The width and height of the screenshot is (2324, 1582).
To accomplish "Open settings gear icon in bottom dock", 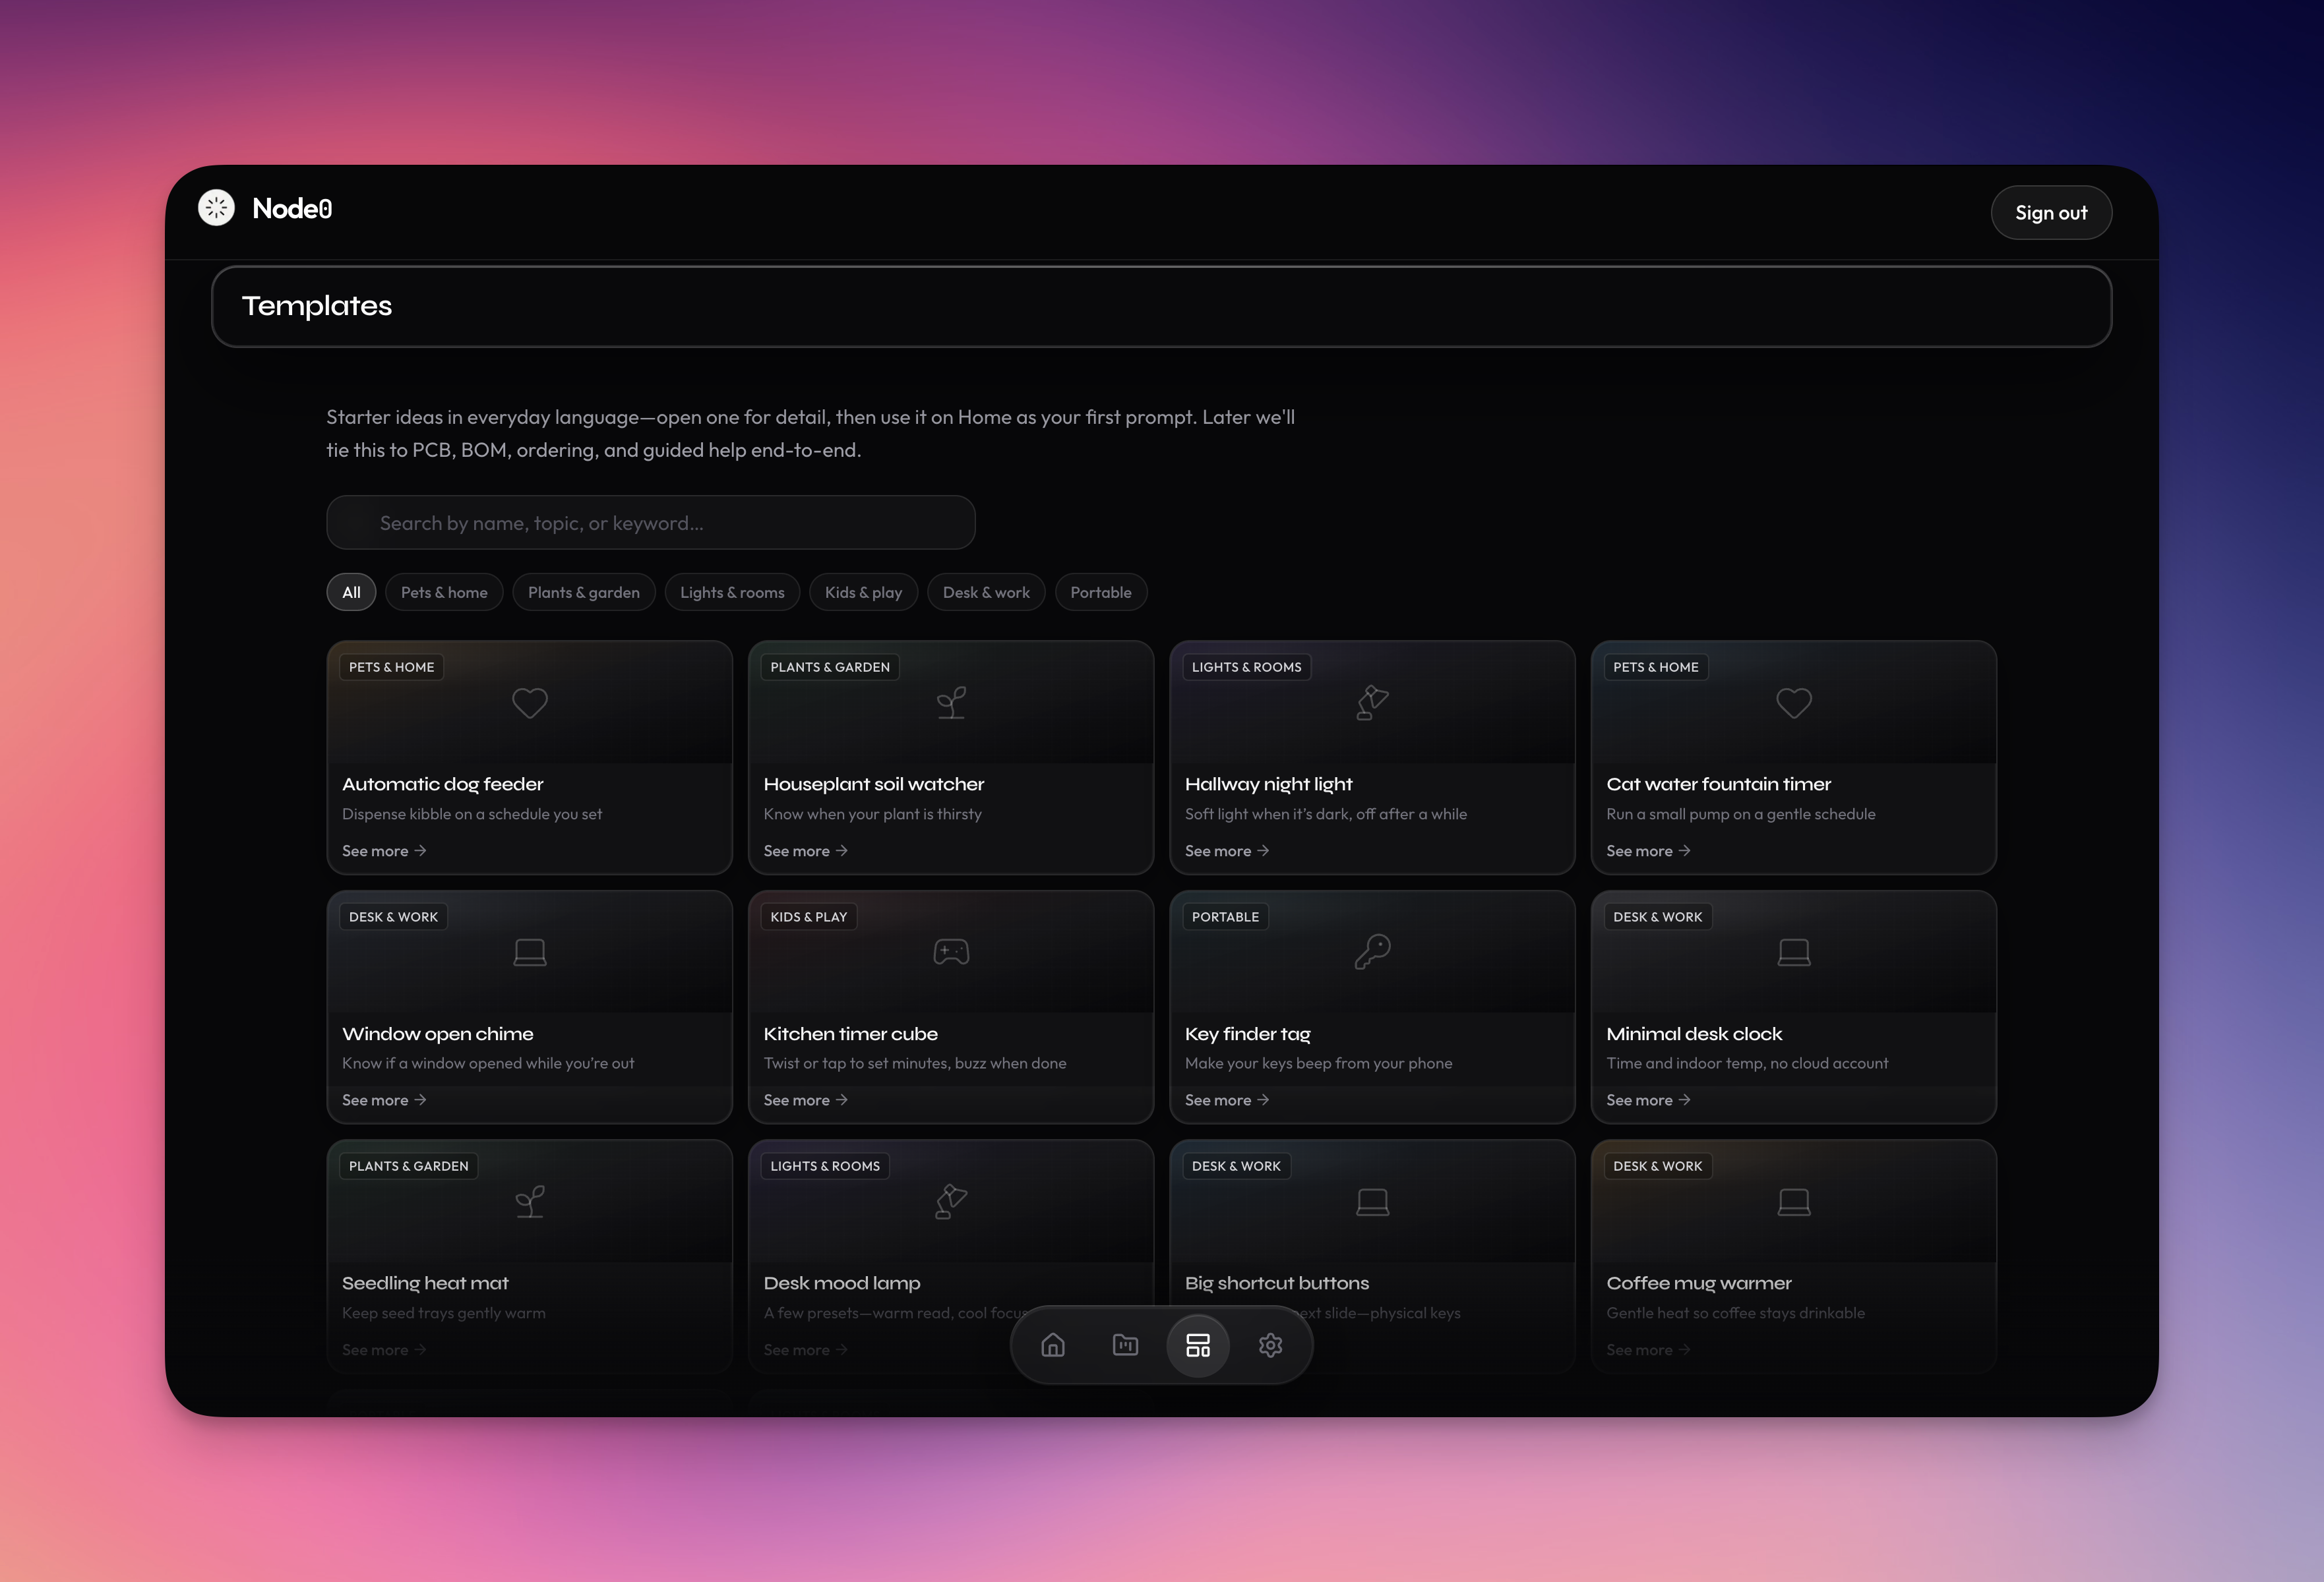I will pos(1270,1345).
